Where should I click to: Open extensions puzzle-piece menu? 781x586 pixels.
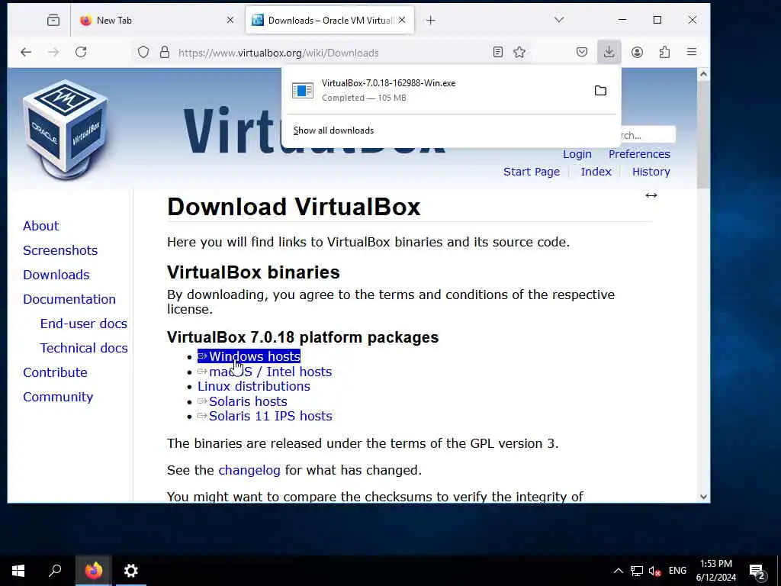pos(664,53)
